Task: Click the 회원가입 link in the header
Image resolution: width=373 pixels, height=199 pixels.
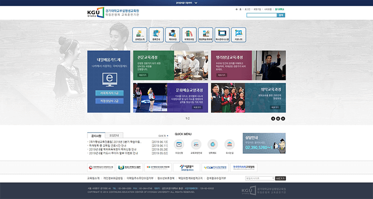Action: tap(257, 10)
